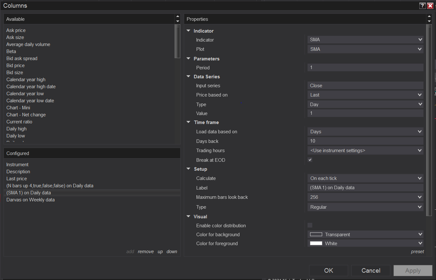The image size is (436, 280).
Task: Select Calendar year low date column
Action: pos(30,101)
